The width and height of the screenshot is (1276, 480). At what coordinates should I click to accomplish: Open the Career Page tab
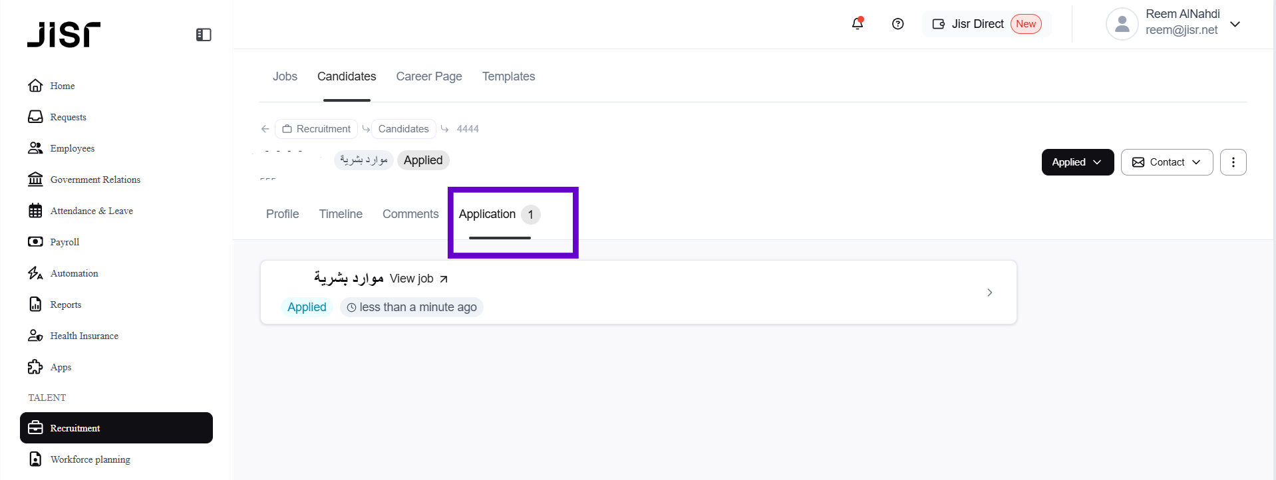click(x=429, y=76)
